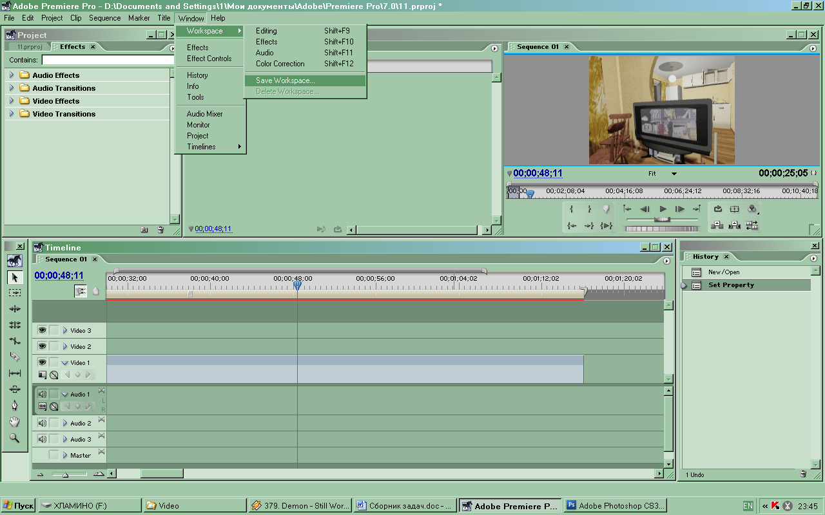Click the Timeline zoom slider
The image size is (825, 515).
[x=66, y=474]
